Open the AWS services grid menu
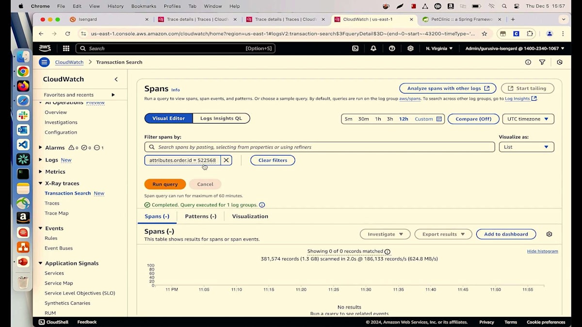Image resolution: width=582 pixels, height=327 pixels. pyautogui.click(x=66, y=48)
